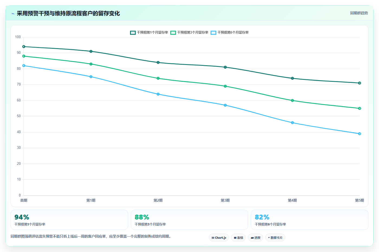Click the Chart.js tag chip
Viewport: 379px width, 252px height.
219,238
